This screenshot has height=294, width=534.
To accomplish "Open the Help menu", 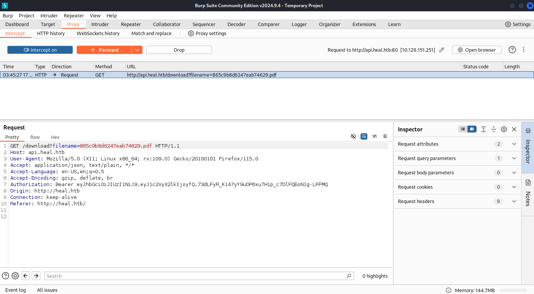I will (111, 15).
